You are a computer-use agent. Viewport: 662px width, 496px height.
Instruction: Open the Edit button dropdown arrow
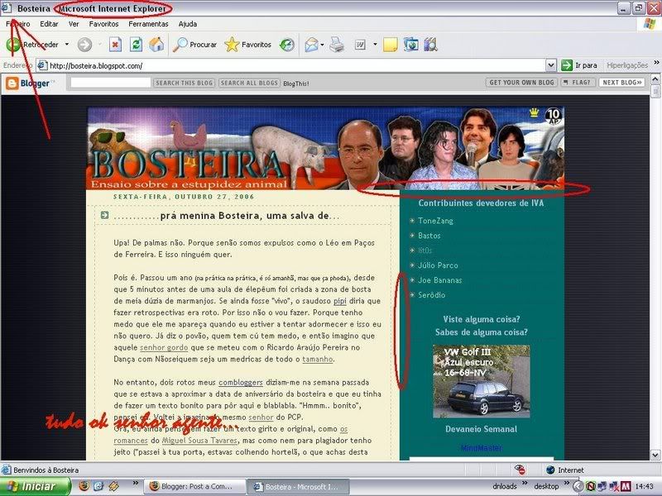[x=375, y=45]
